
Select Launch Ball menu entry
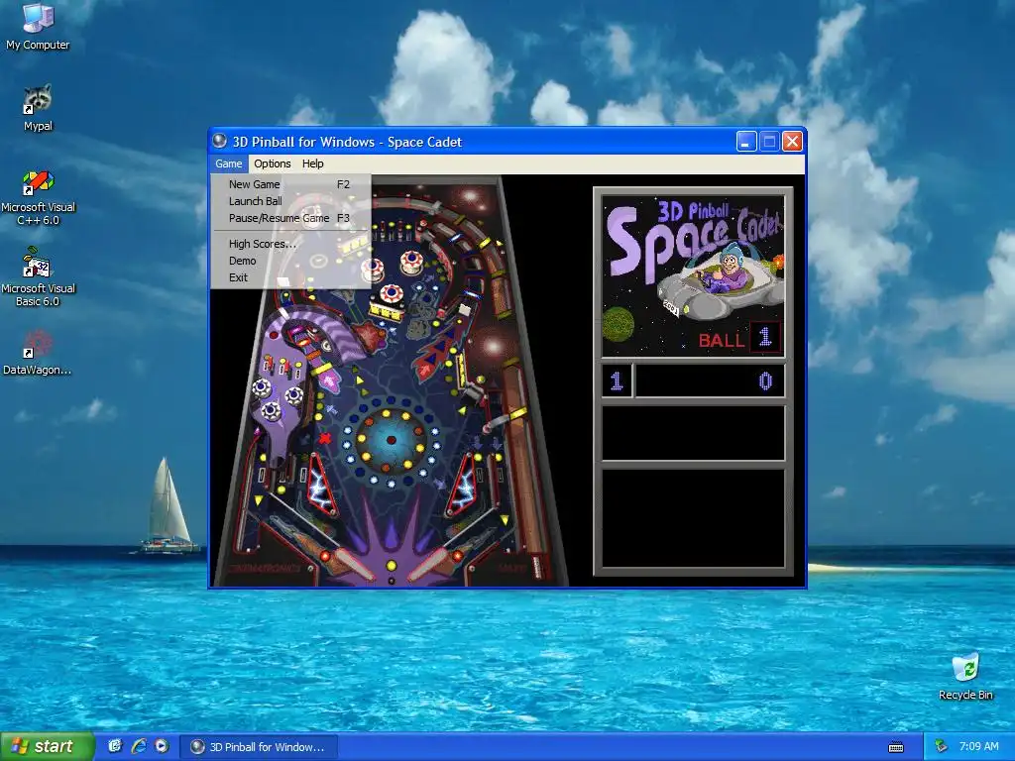(x=290, y=201)
